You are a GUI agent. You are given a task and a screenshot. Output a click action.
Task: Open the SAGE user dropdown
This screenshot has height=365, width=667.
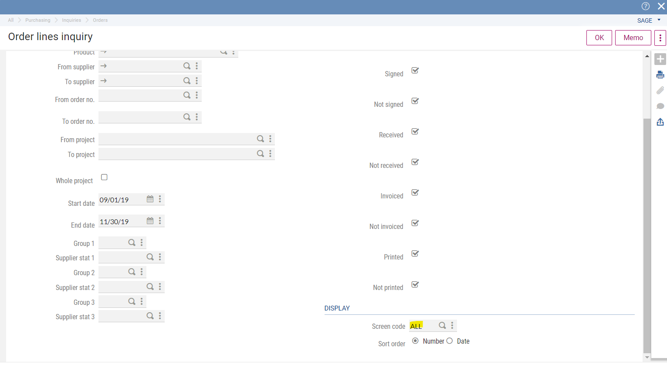point(649,20)
